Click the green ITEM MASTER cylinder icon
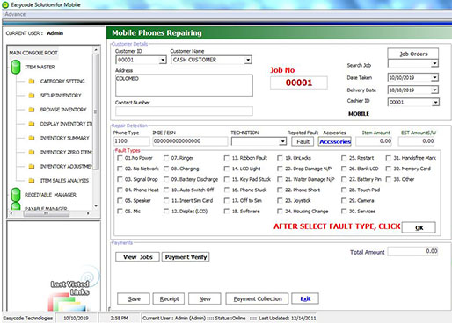 coord(16,67)
